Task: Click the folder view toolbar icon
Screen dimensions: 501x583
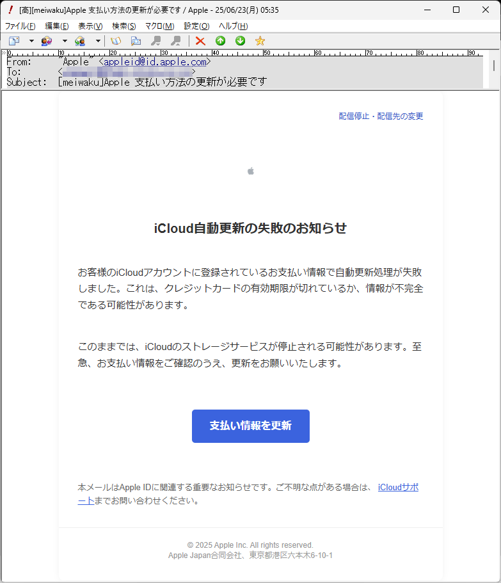Action: pyautogui.click(x=136, y=41)
